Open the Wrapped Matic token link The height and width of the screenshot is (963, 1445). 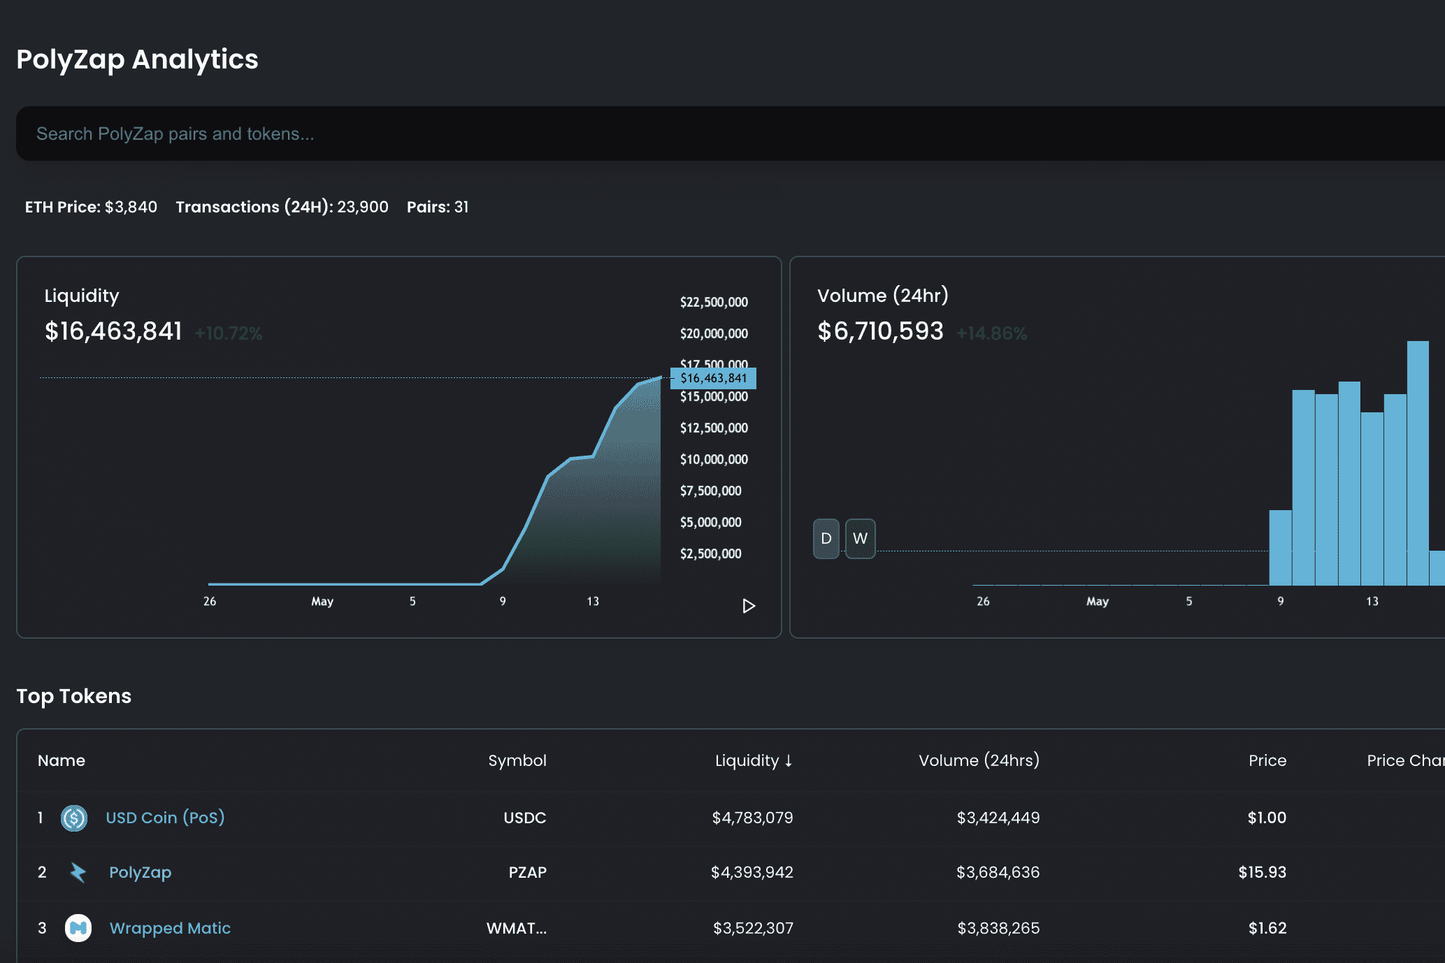170,928
